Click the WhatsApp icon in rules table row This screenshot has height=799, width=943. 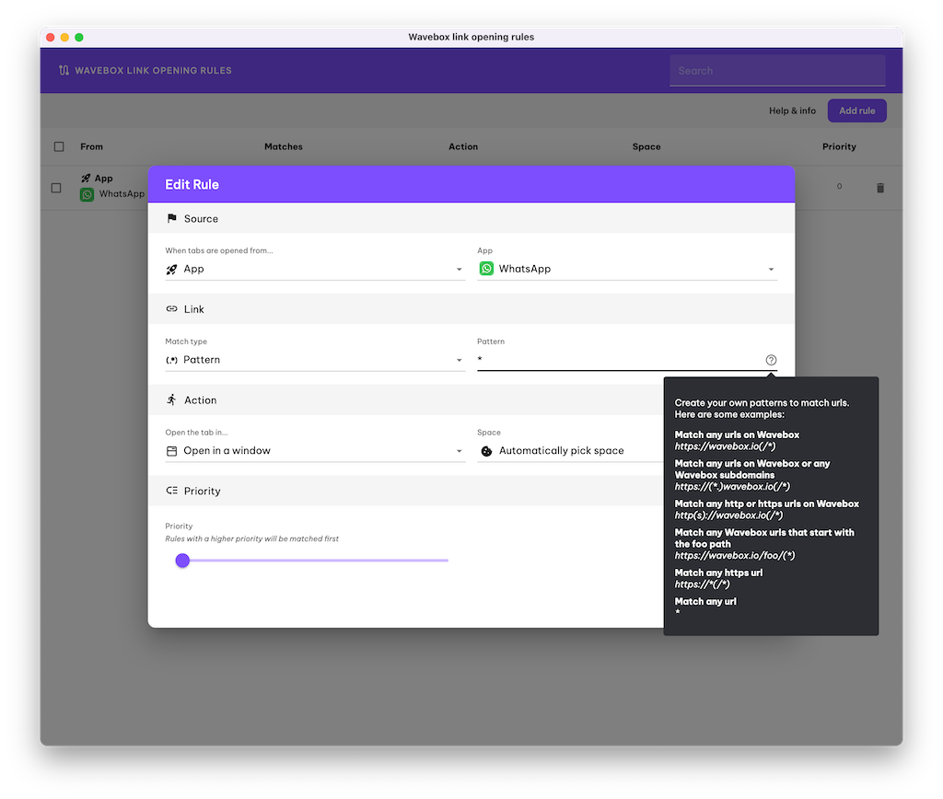point(87,194)
